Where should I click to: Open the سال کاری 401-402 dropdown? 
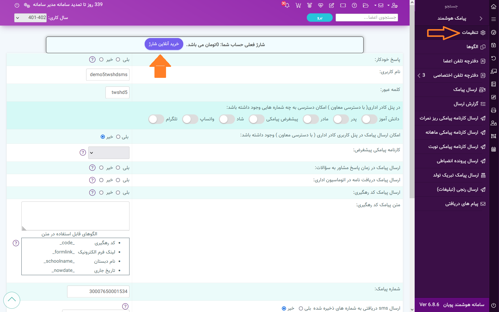pyautogui.click(x=30, y=18)
